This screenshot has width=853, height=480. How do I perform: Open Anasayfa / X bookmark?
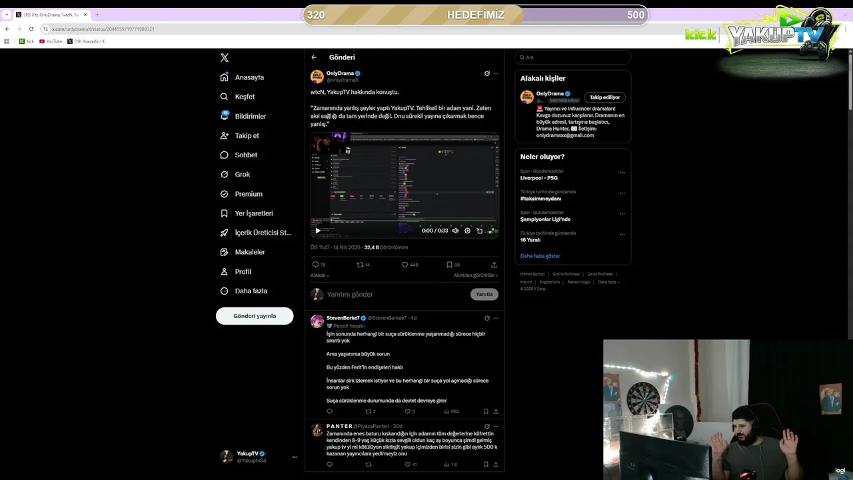pos(86,41)
